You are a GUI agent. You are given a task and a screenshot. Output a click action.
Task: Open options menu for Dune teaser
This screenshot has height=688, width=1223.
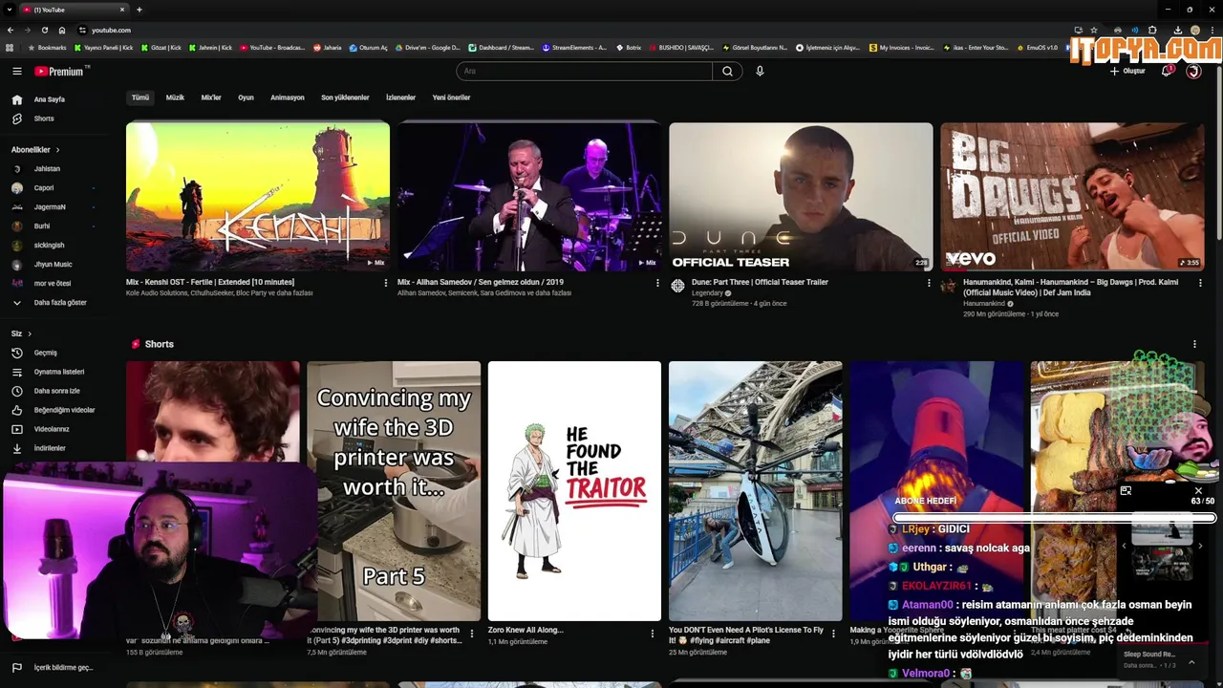click(x=929, y=283)
